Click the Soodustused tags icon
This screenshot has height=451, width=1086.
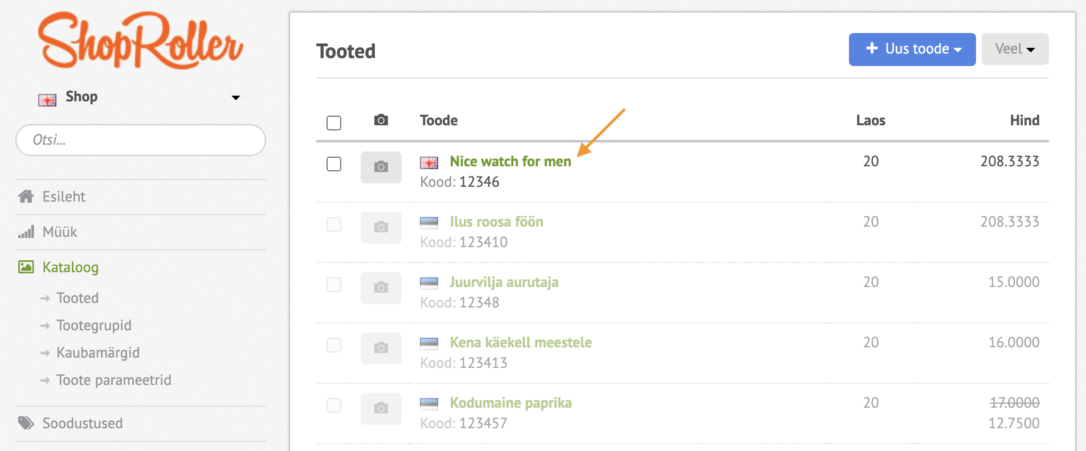(x=26, y=423)
